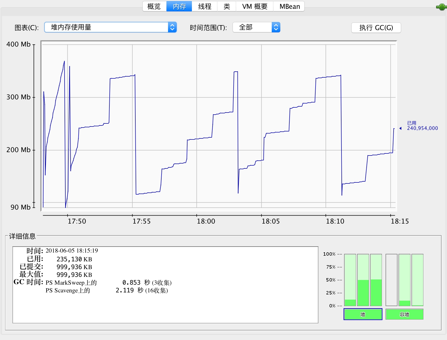This screenshot has width=447, height=340.
Task: Switch to the 概览 tab
Action: click(x=154, y=6)
